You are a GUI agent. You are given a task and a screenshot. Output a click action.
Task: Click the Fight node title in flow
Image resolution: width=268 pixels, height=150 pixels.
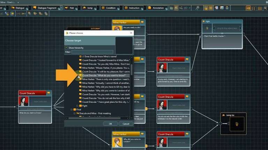coord(208,22)
